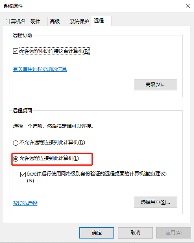Image resolution: width=194 pixels, height=243 pixels.
Task: Click the 选择用户(S)... button
Action: tap(155, 202)
